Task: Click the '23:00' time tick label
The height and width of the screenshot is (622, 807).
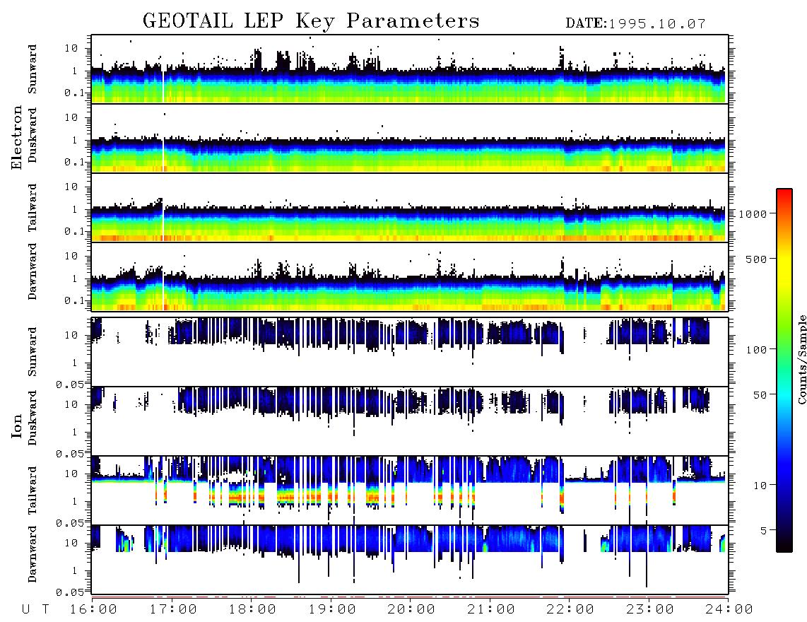Action: coord(650,610)
